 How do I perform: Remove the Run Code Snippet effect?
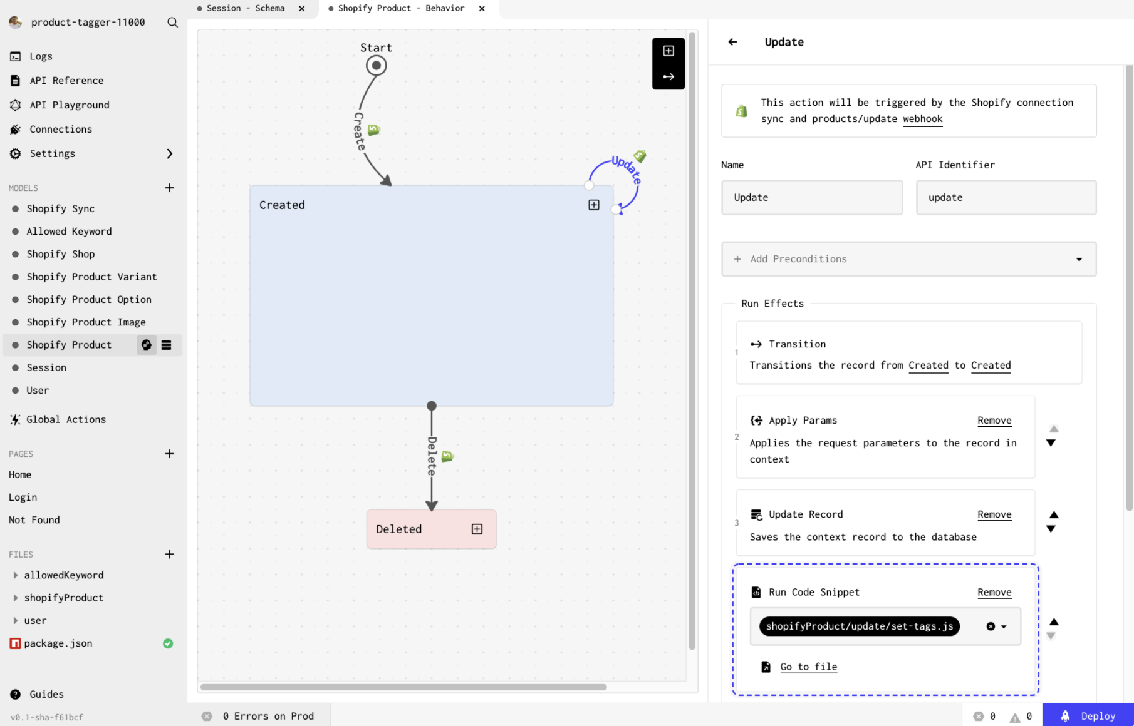pyautogui.click(x=994, y=593)
